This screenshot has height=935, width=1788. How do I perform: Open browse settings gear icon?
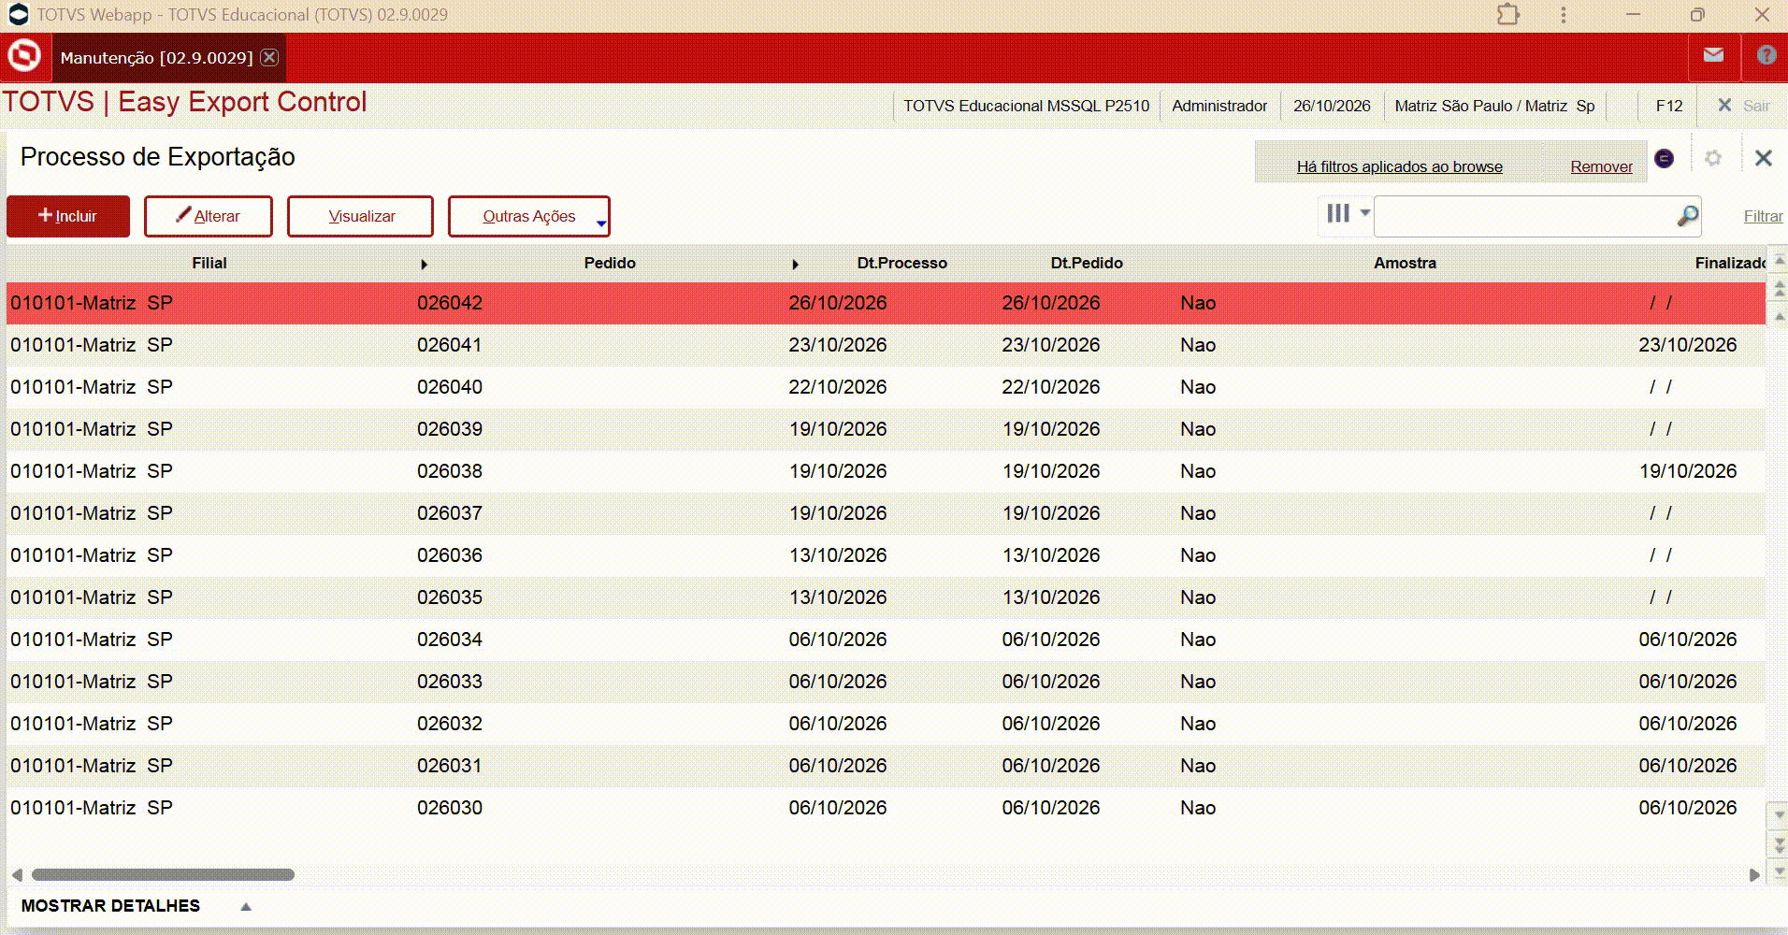click(x=1712, y=158)
